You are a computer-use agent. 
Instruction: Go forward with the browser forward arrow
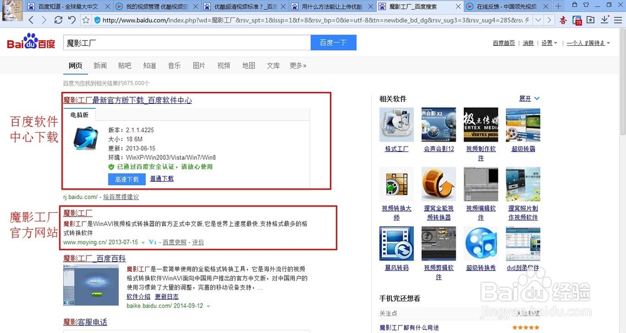tap(44, 20)
